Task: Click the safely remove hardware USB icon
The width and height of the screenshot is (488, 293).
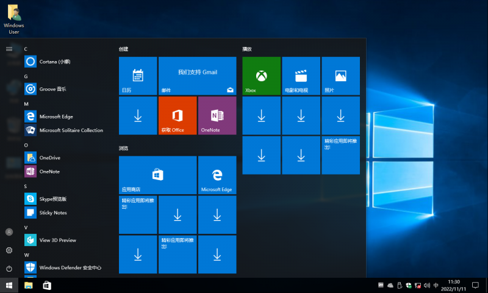Action: (400, 285)
